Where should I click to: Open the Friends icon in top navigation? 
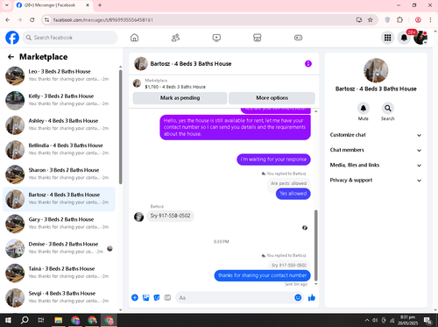click(175, 38)
